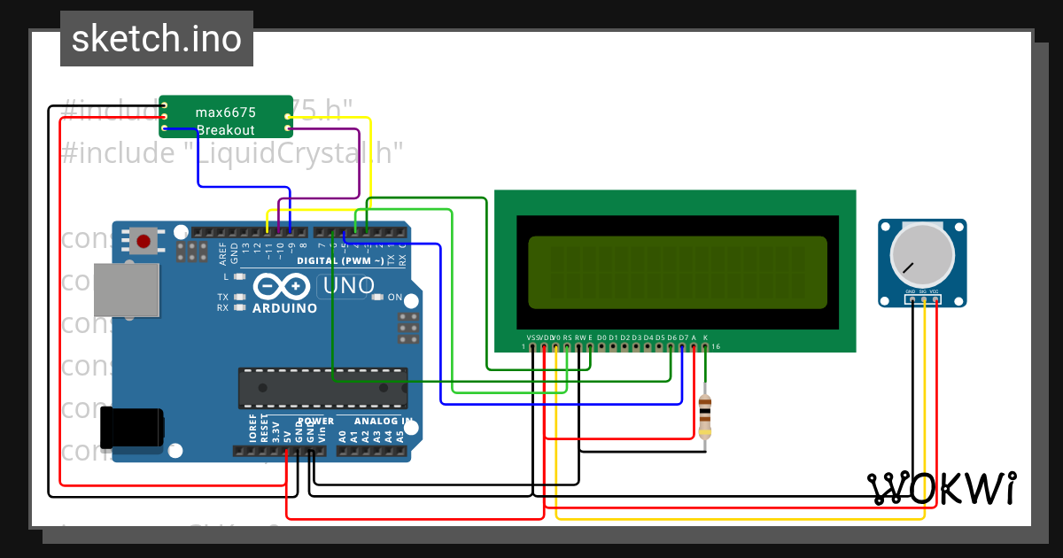Click the resistor connected to LCD pin A

705,416
